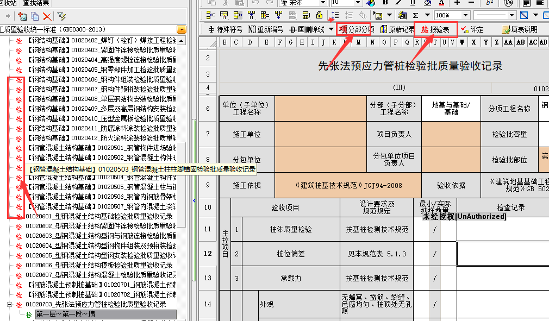Switch to the 查找结果 tab
Screen dimensions: 549x321
pos(38,3)
